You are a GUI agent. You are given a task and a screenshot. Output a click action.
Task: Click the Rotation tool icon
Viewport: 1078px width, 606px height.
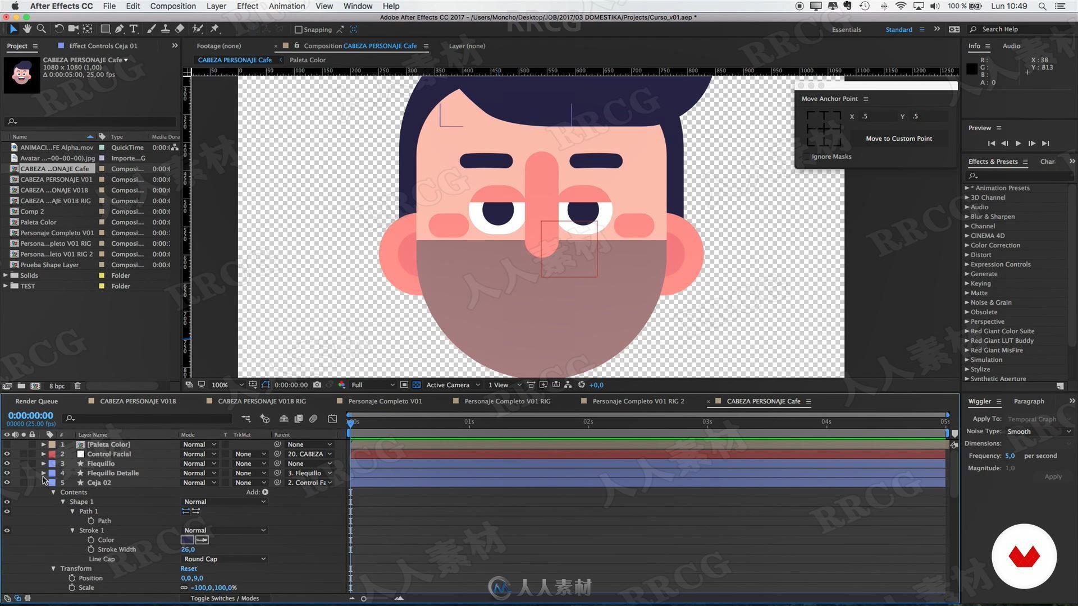pos(58,29)
